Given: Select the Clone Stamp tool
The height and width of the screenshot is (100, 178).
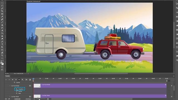Looking at the screenshot, I should click(2, 25).
